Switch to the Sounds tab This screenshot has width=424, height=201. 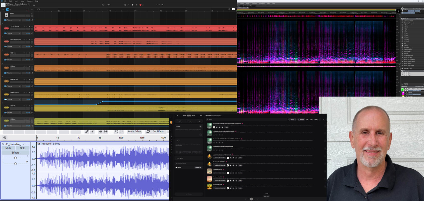pyautogui.click(x=193, y=116)
